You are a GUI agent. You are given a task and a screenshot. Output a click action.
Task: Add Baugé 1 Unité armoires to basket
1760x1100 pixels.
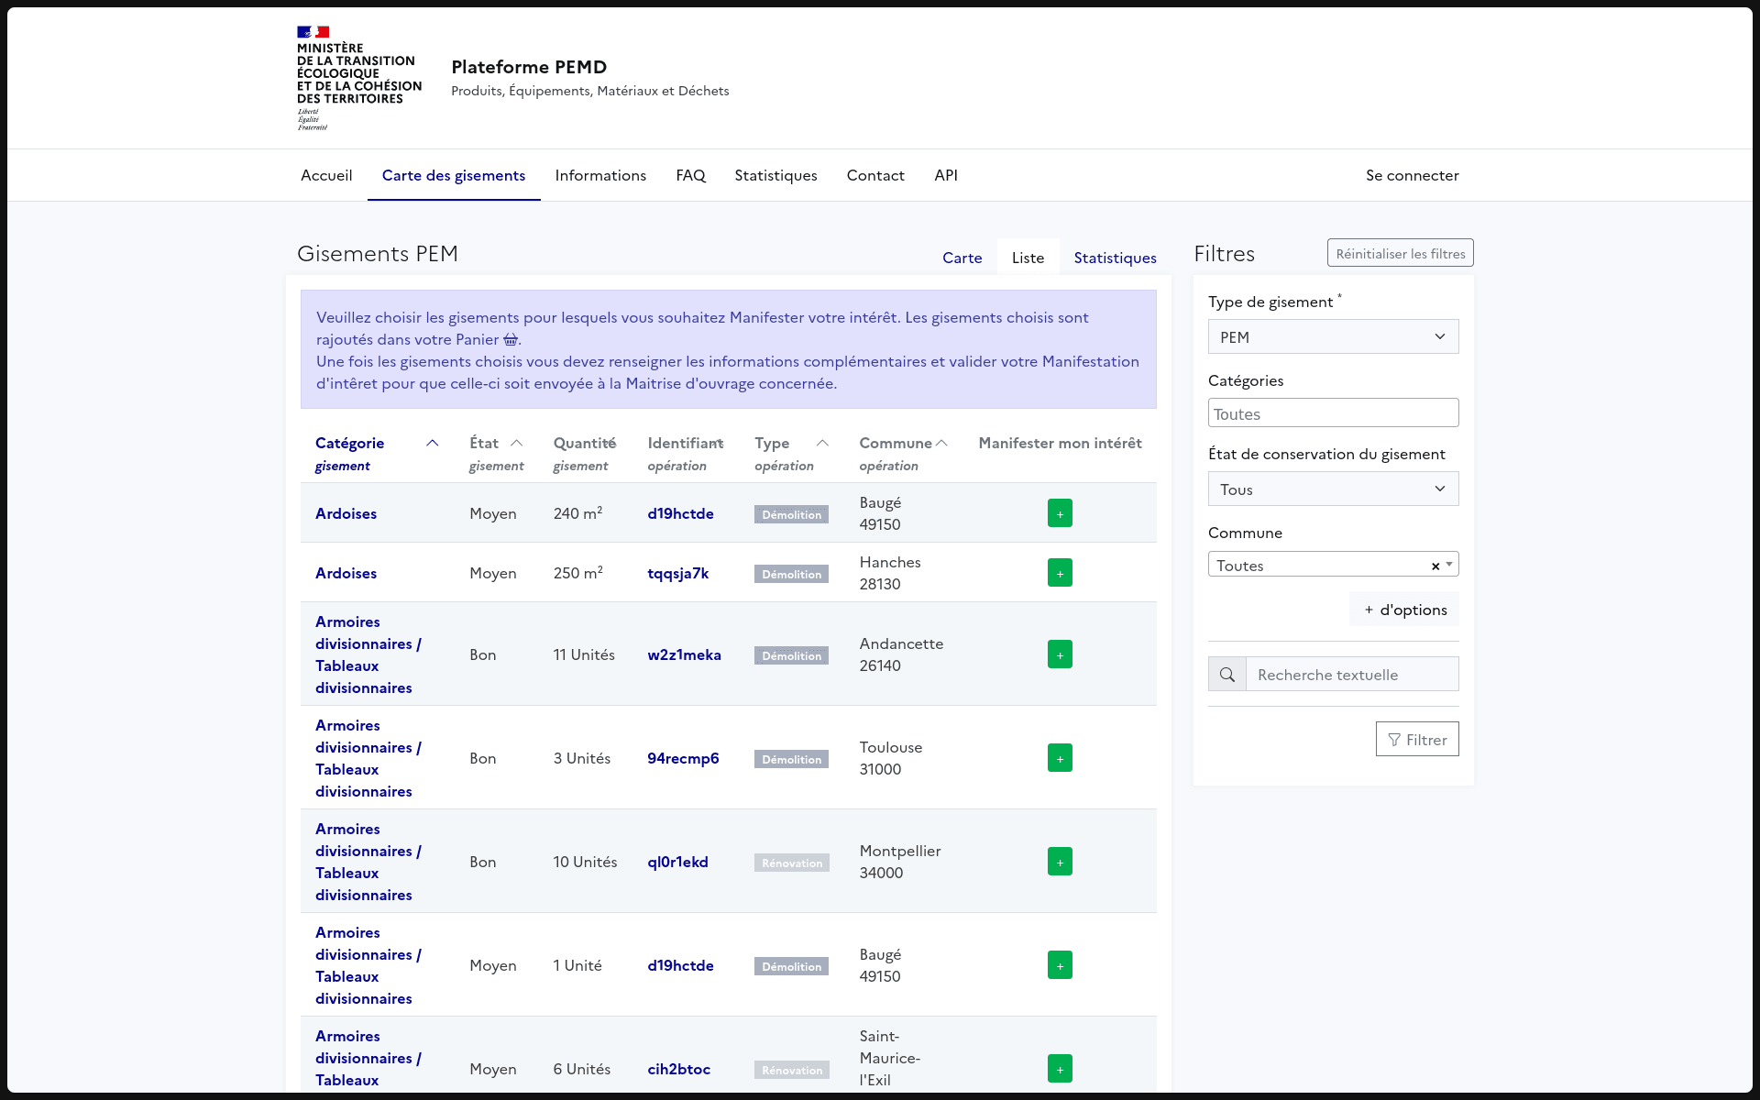1060,965
